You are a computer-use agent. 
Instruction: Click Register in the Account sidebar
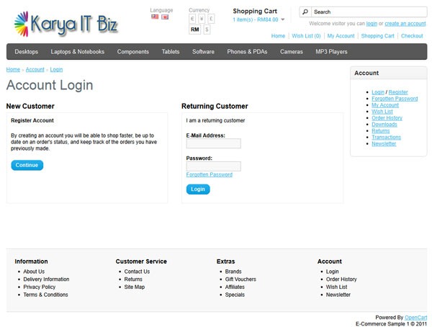click(x=398, y=92)
